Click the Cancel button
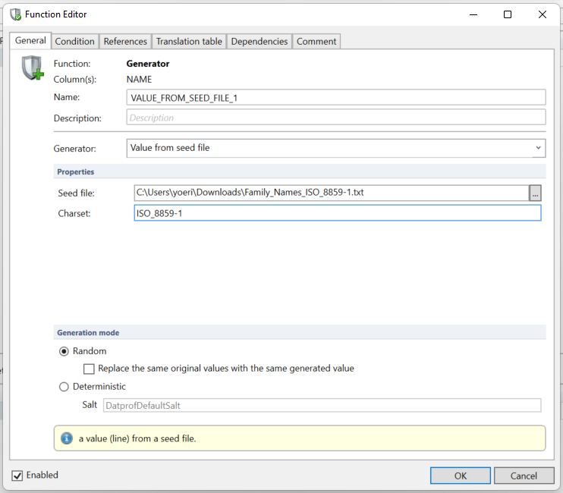 [x=524, y=476]
